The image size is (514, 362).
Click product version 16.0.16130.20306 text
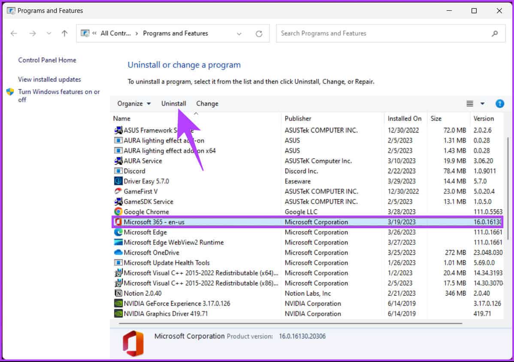[302, 336]
